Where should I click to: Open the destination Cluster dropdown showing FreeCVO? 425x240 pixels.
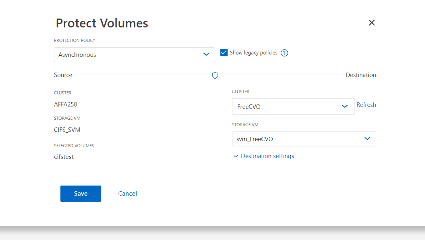293,106
